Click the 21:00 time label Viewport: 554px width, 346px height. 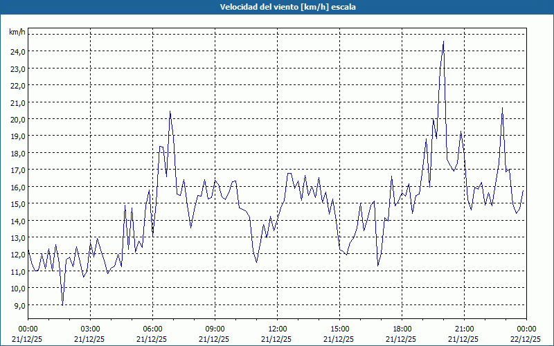point(464,329)
